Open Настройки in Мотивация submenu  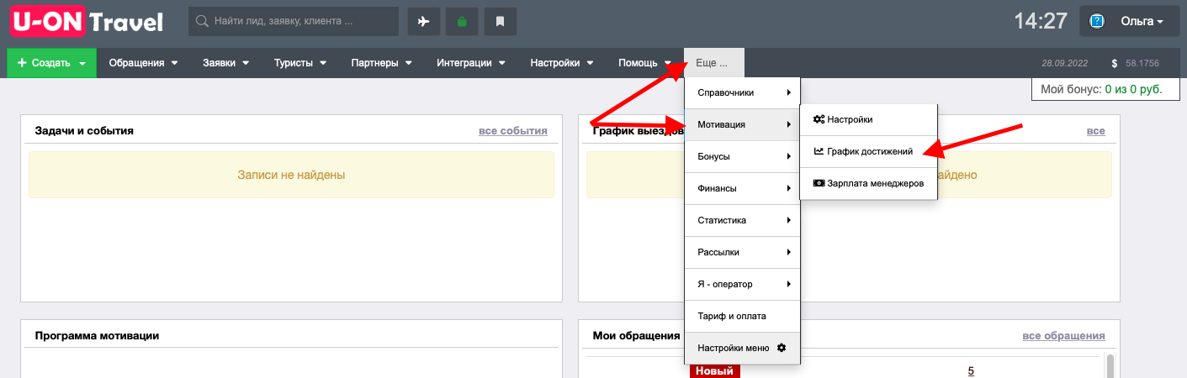(868, 119)
